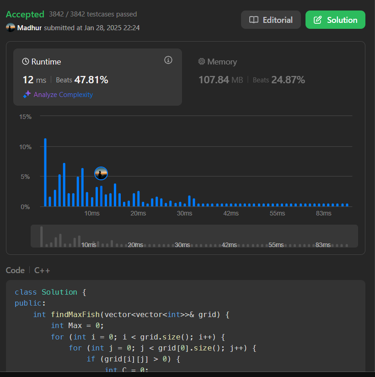Click the 83ms label in mini overview

323,245
